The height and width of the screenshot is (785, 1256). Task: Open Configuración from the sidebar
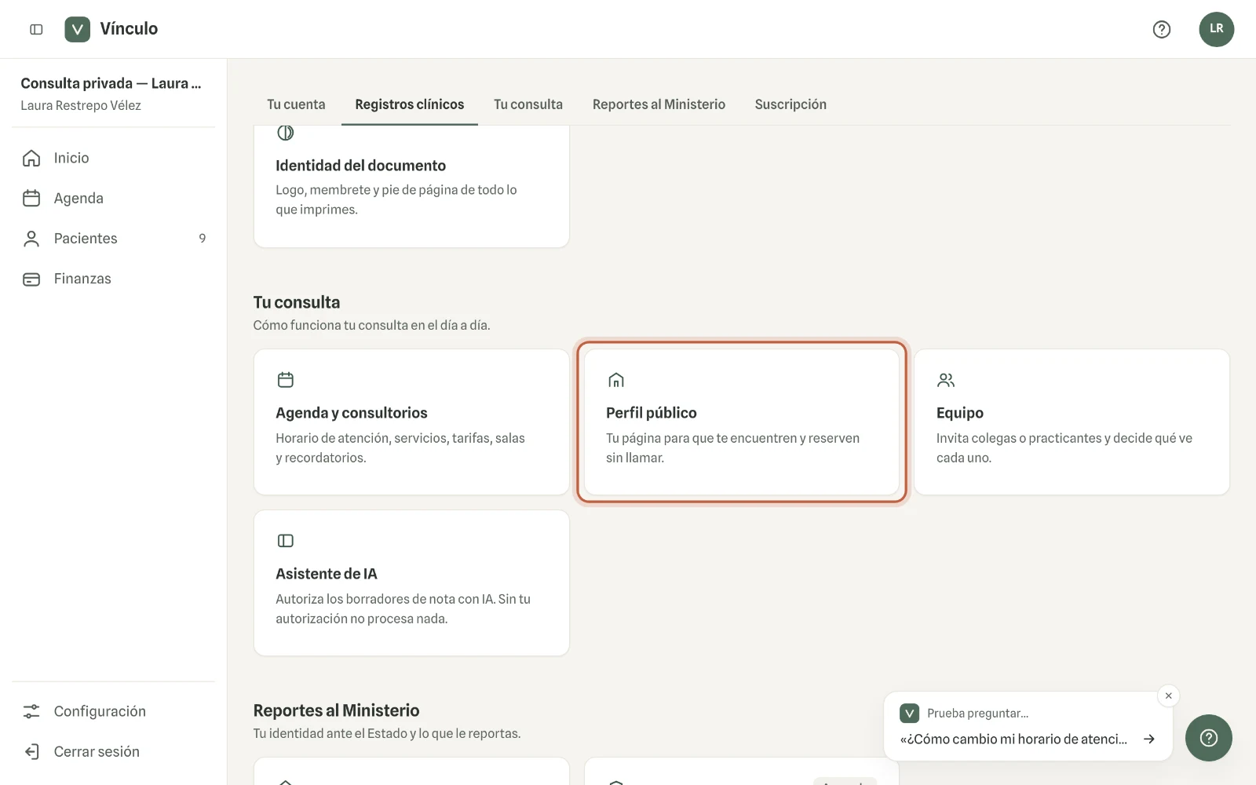(x=114, y=711)
